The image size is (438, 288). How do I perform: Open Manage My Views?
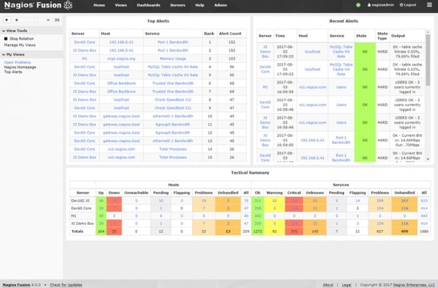(x=20, y=45)
